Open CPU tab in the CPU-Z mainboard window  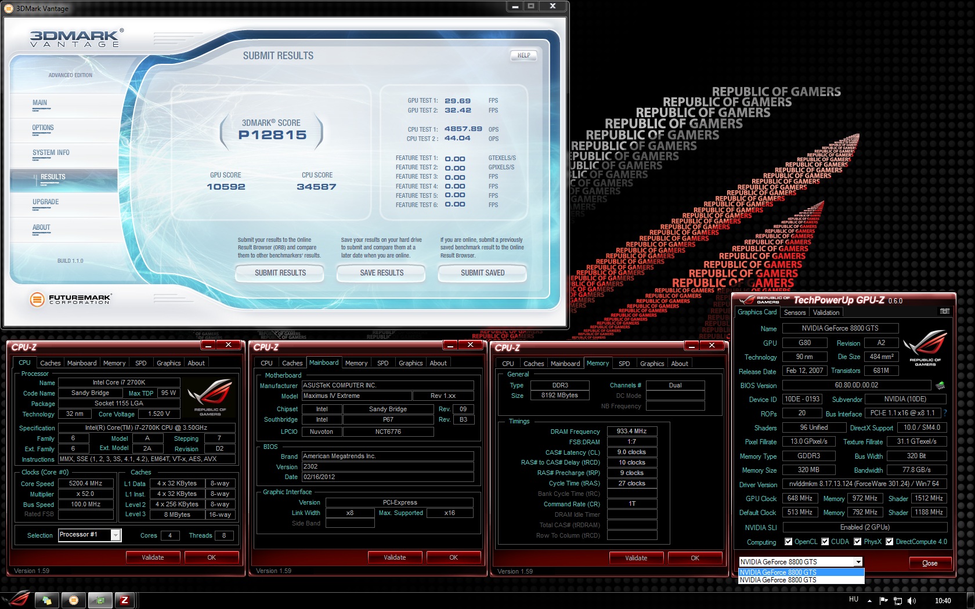tap(266, 363)
